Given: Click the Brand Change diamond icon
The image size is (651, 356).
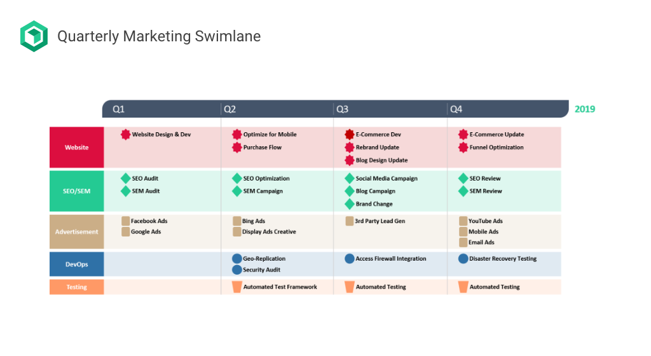Looking at the screenshot, I should point(350,204).
